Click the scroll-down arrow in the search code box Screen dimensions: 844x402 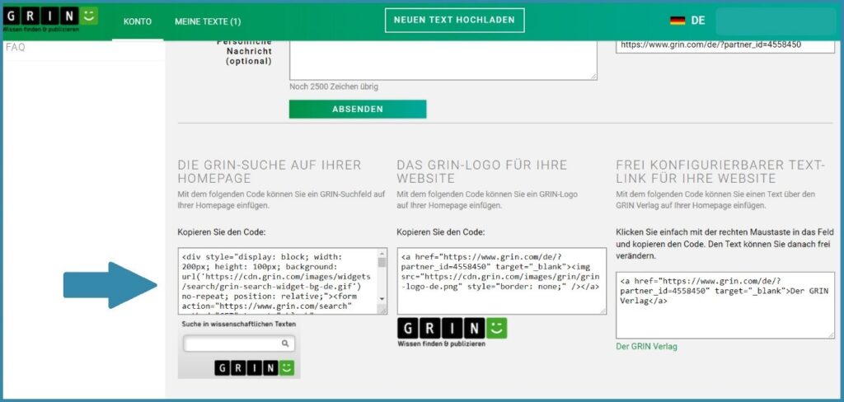point(382,298)
